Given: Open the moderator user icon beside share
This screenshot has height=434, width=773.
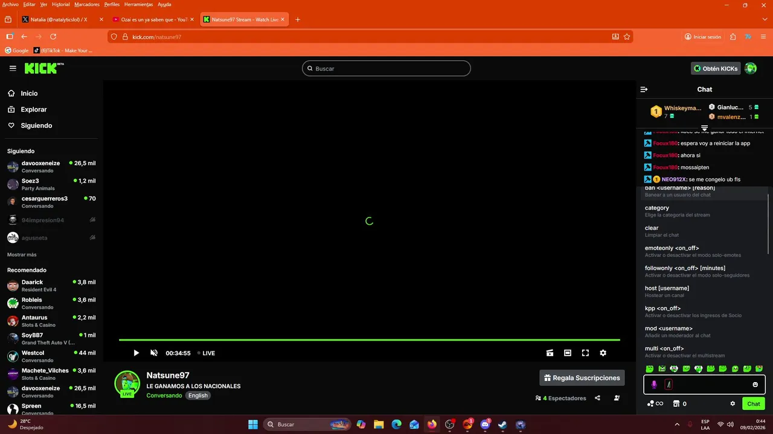Looking at the screenshot, I should 617,398.
